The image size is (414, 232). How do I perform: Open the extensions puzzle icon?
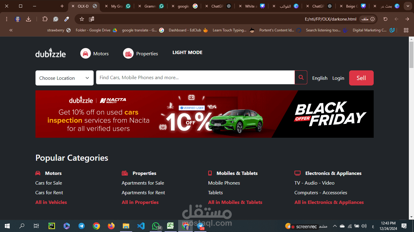pyautogui.click(x=45, y=19)
